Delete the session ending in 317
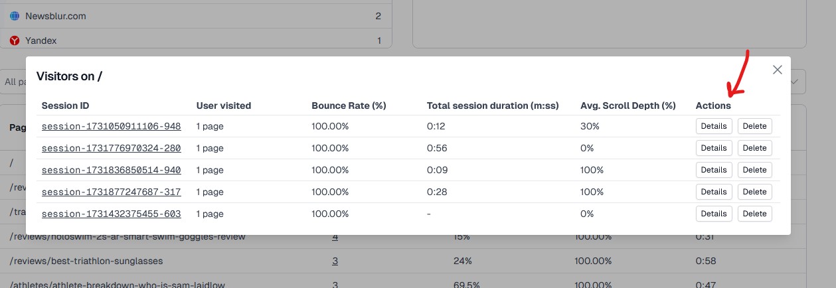Viewport: 836px width, 288px height. point(754,192)
